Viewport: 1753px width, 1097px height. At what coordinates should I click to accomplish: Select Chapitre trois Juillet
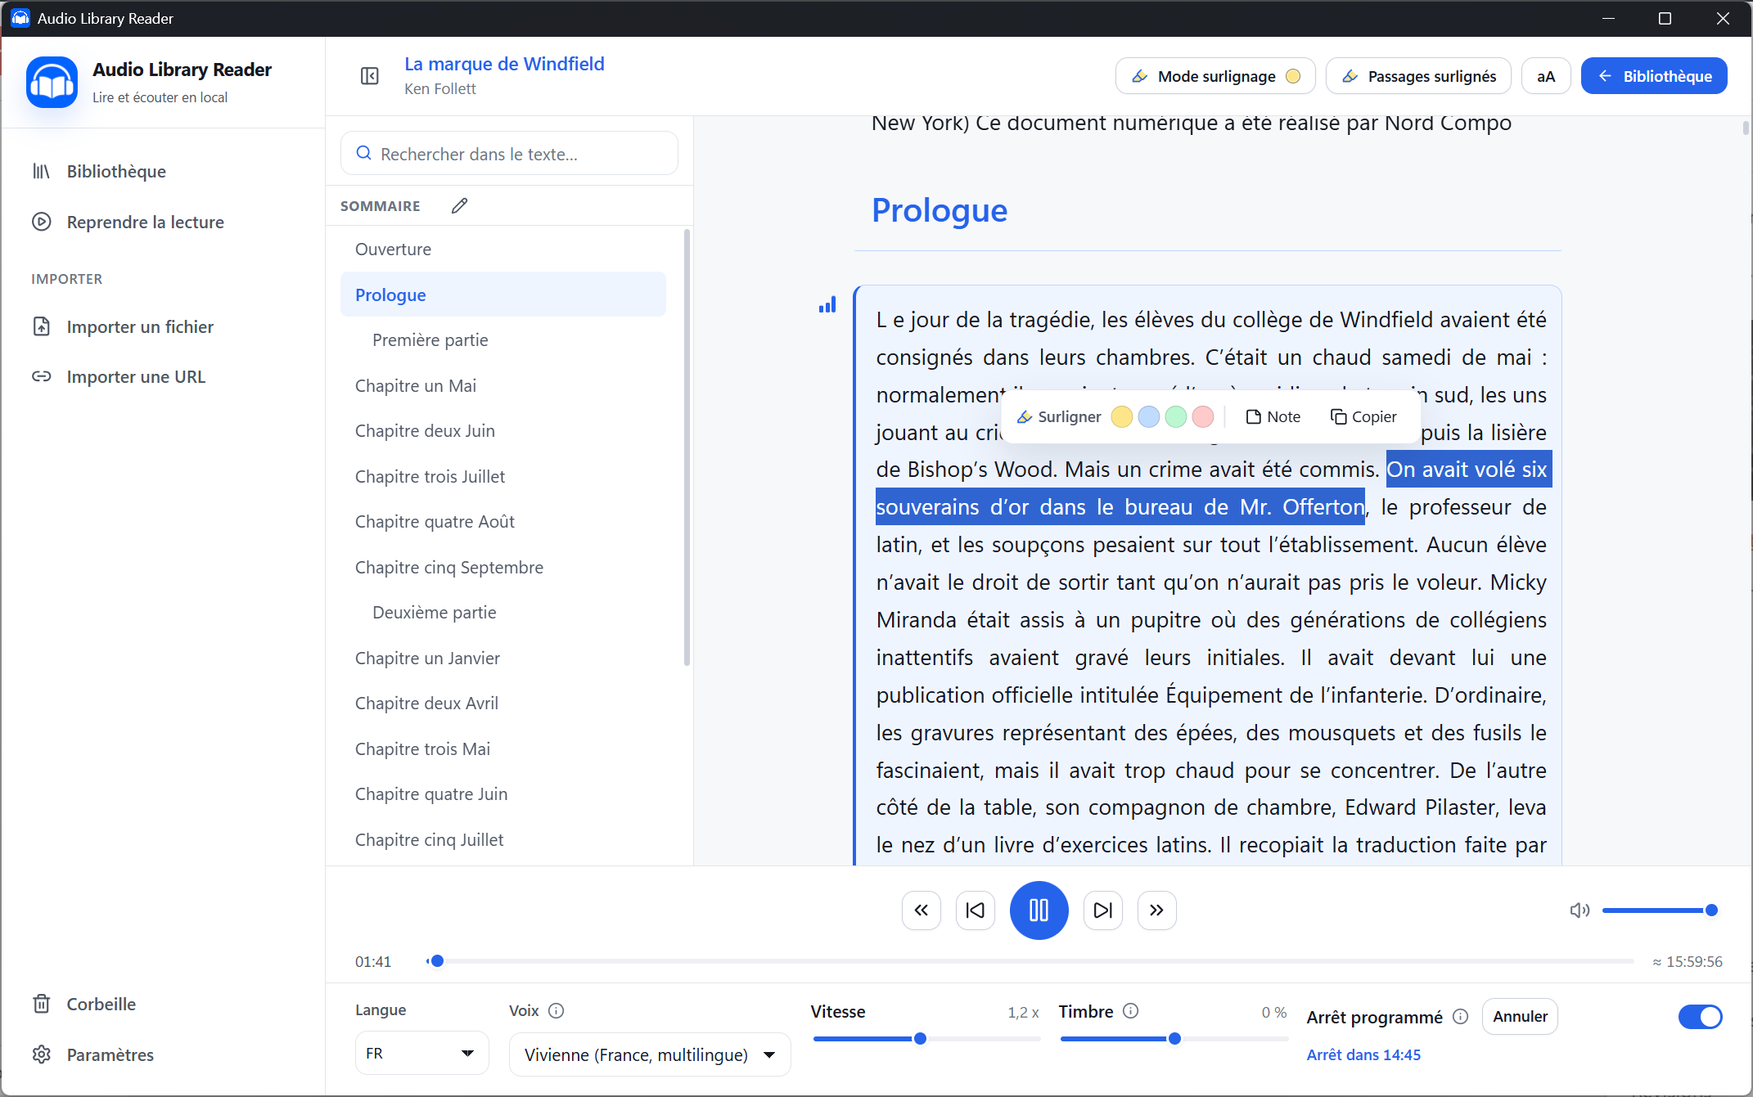click(503, 477)
